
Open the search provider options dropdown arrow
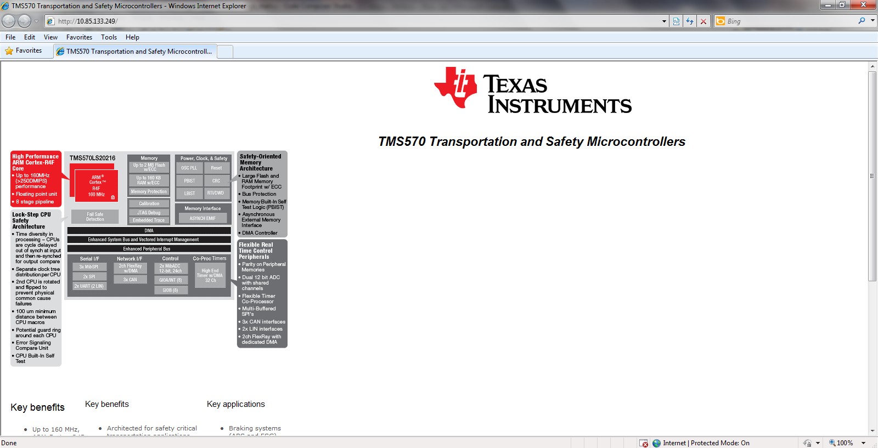[873, 21]
